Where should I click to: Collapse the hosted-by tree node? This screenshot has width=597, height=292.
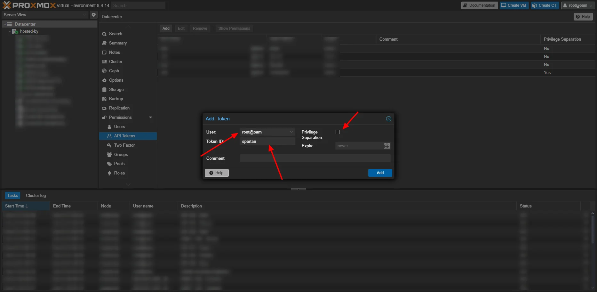10,31
